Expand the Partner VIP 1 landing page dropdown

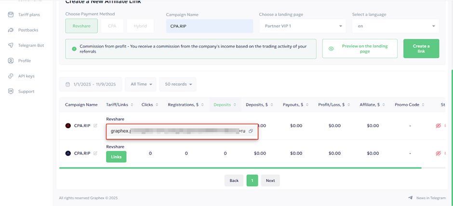coord(302,26)
